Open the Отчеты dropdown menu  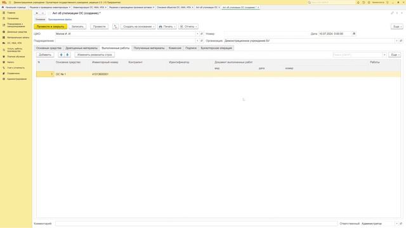188,27
